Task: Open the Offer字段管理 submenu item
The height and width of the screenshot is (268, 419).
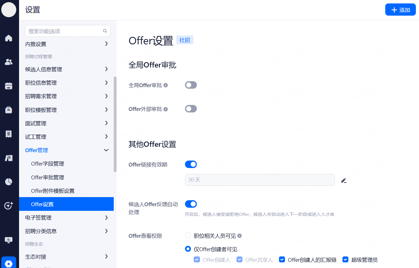Action: (x=47, y=164)
